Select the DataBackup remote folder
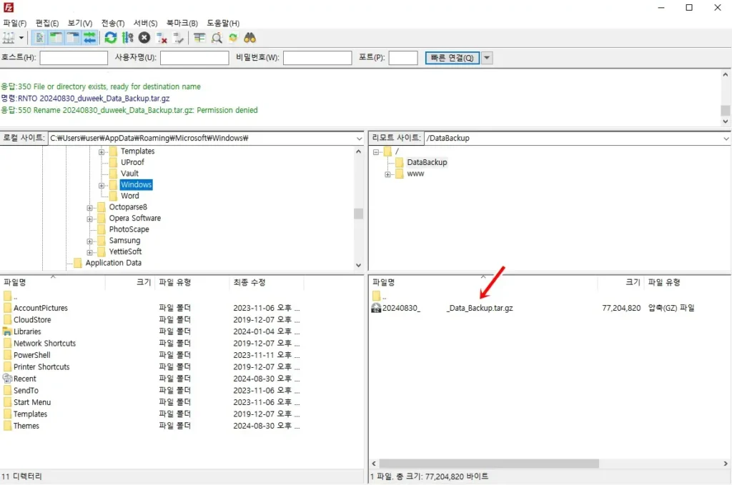The image size is (732, 485). (427, 162)
